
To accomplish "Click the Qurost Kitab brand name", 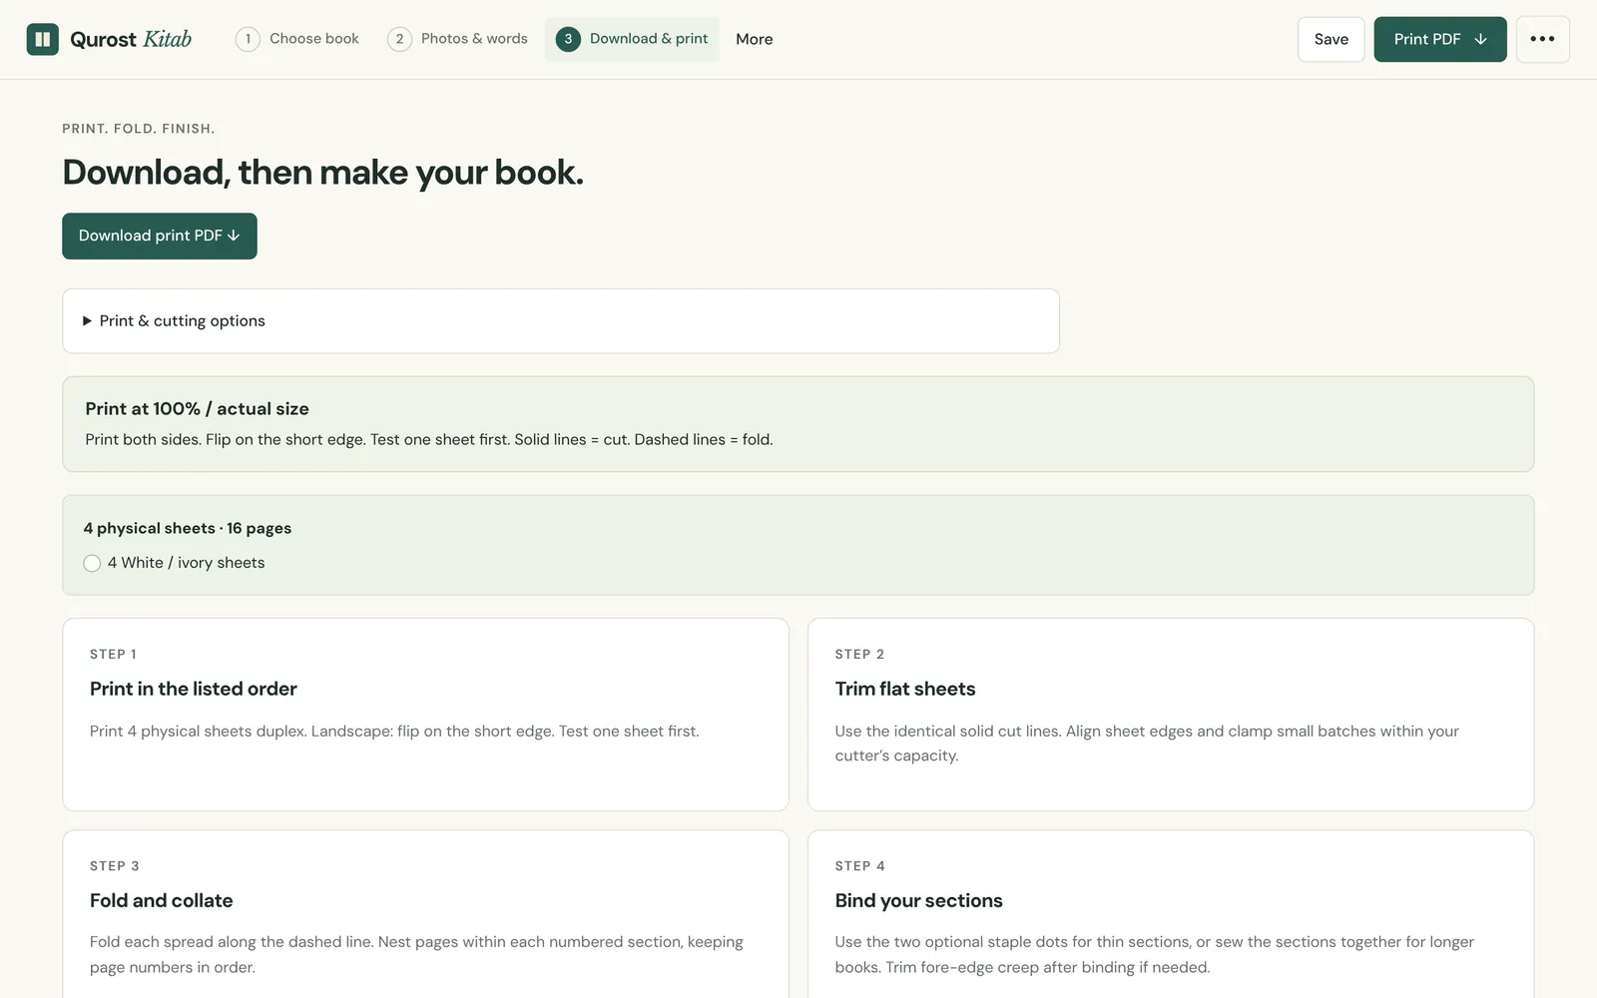I will (x=131, y=39).
